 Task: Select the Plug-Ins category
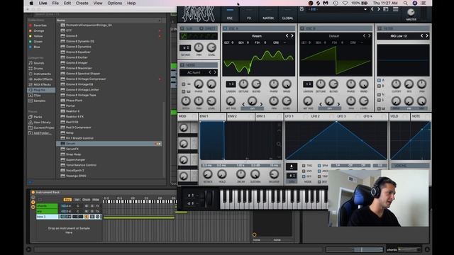pos(41,90)
